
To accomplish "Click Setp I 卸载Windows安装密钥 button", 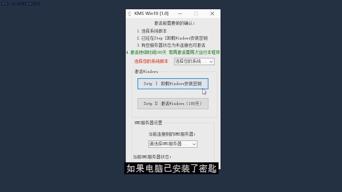I will (x=173, y=84).
